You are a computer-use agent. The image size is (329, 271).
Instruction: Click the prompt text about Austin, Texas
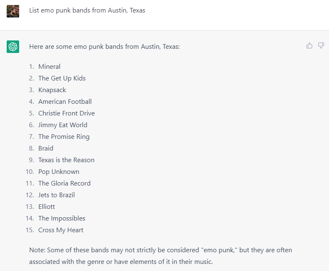tap(87, 10)
